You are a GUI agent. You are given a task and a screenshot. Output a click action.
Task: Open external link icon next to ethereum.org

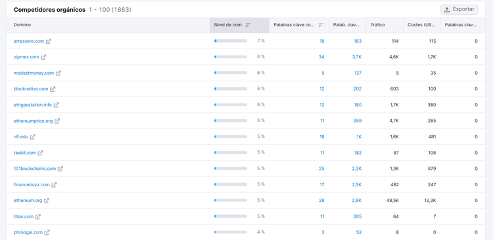(x=47, y=201)
